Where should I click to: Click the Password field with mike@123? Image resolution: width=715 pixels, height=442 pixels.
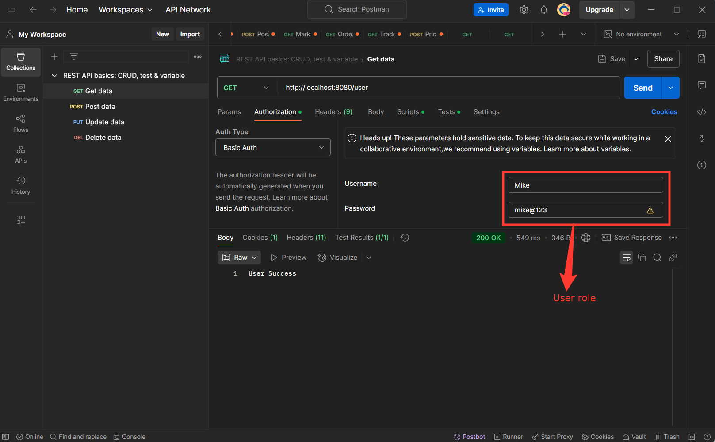(585, 210)
